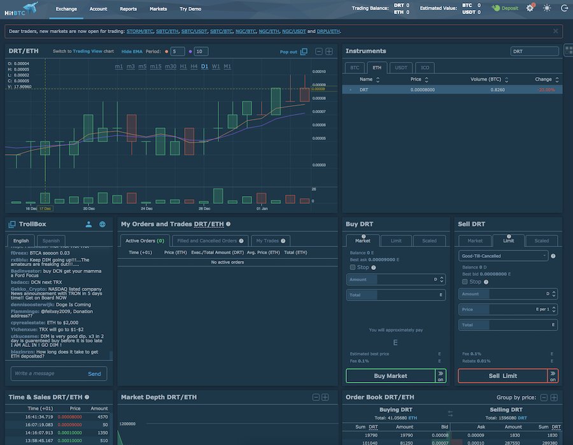Focus the Instruments search field

click(x=535, y=52)
